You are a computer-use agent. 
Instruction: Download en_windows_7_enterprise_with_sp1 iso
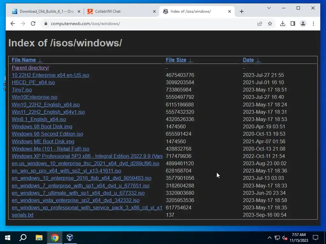coord(81,186)
